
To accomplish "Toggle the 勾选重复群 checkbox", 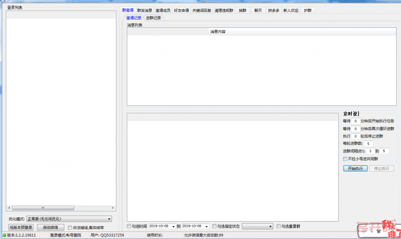I will point(279,226).
